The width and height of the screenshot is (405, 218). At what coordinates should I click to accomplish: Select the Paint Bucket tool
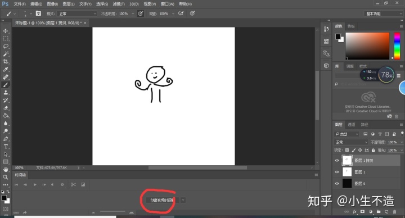6,116
